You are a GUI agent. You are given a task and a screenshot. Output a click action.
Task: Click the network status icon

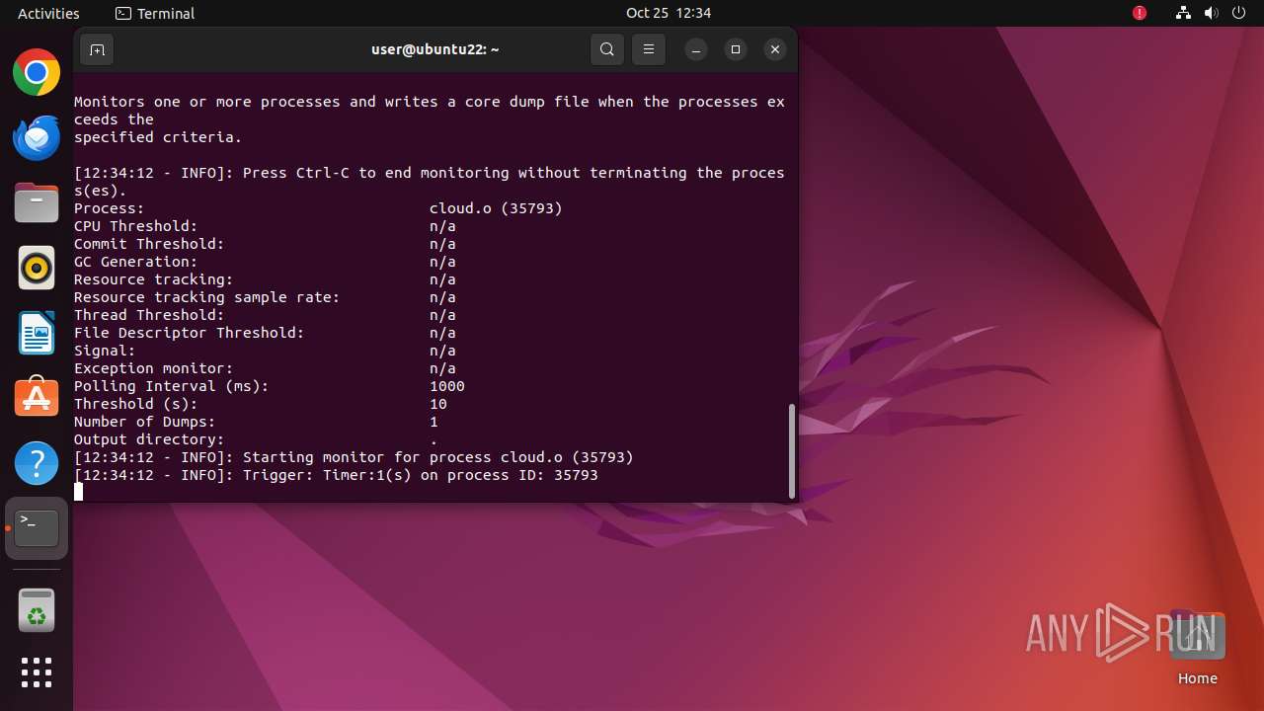pos(1183,13)
